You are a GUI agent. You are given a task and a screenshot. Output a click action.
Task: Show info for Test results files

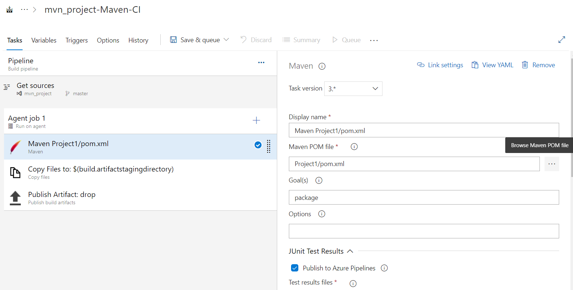353,283
